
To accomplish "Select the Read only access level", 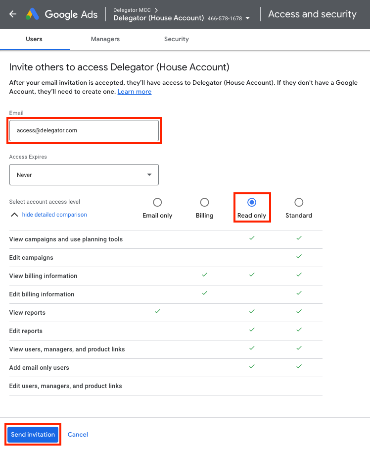I will coord(252,202).
